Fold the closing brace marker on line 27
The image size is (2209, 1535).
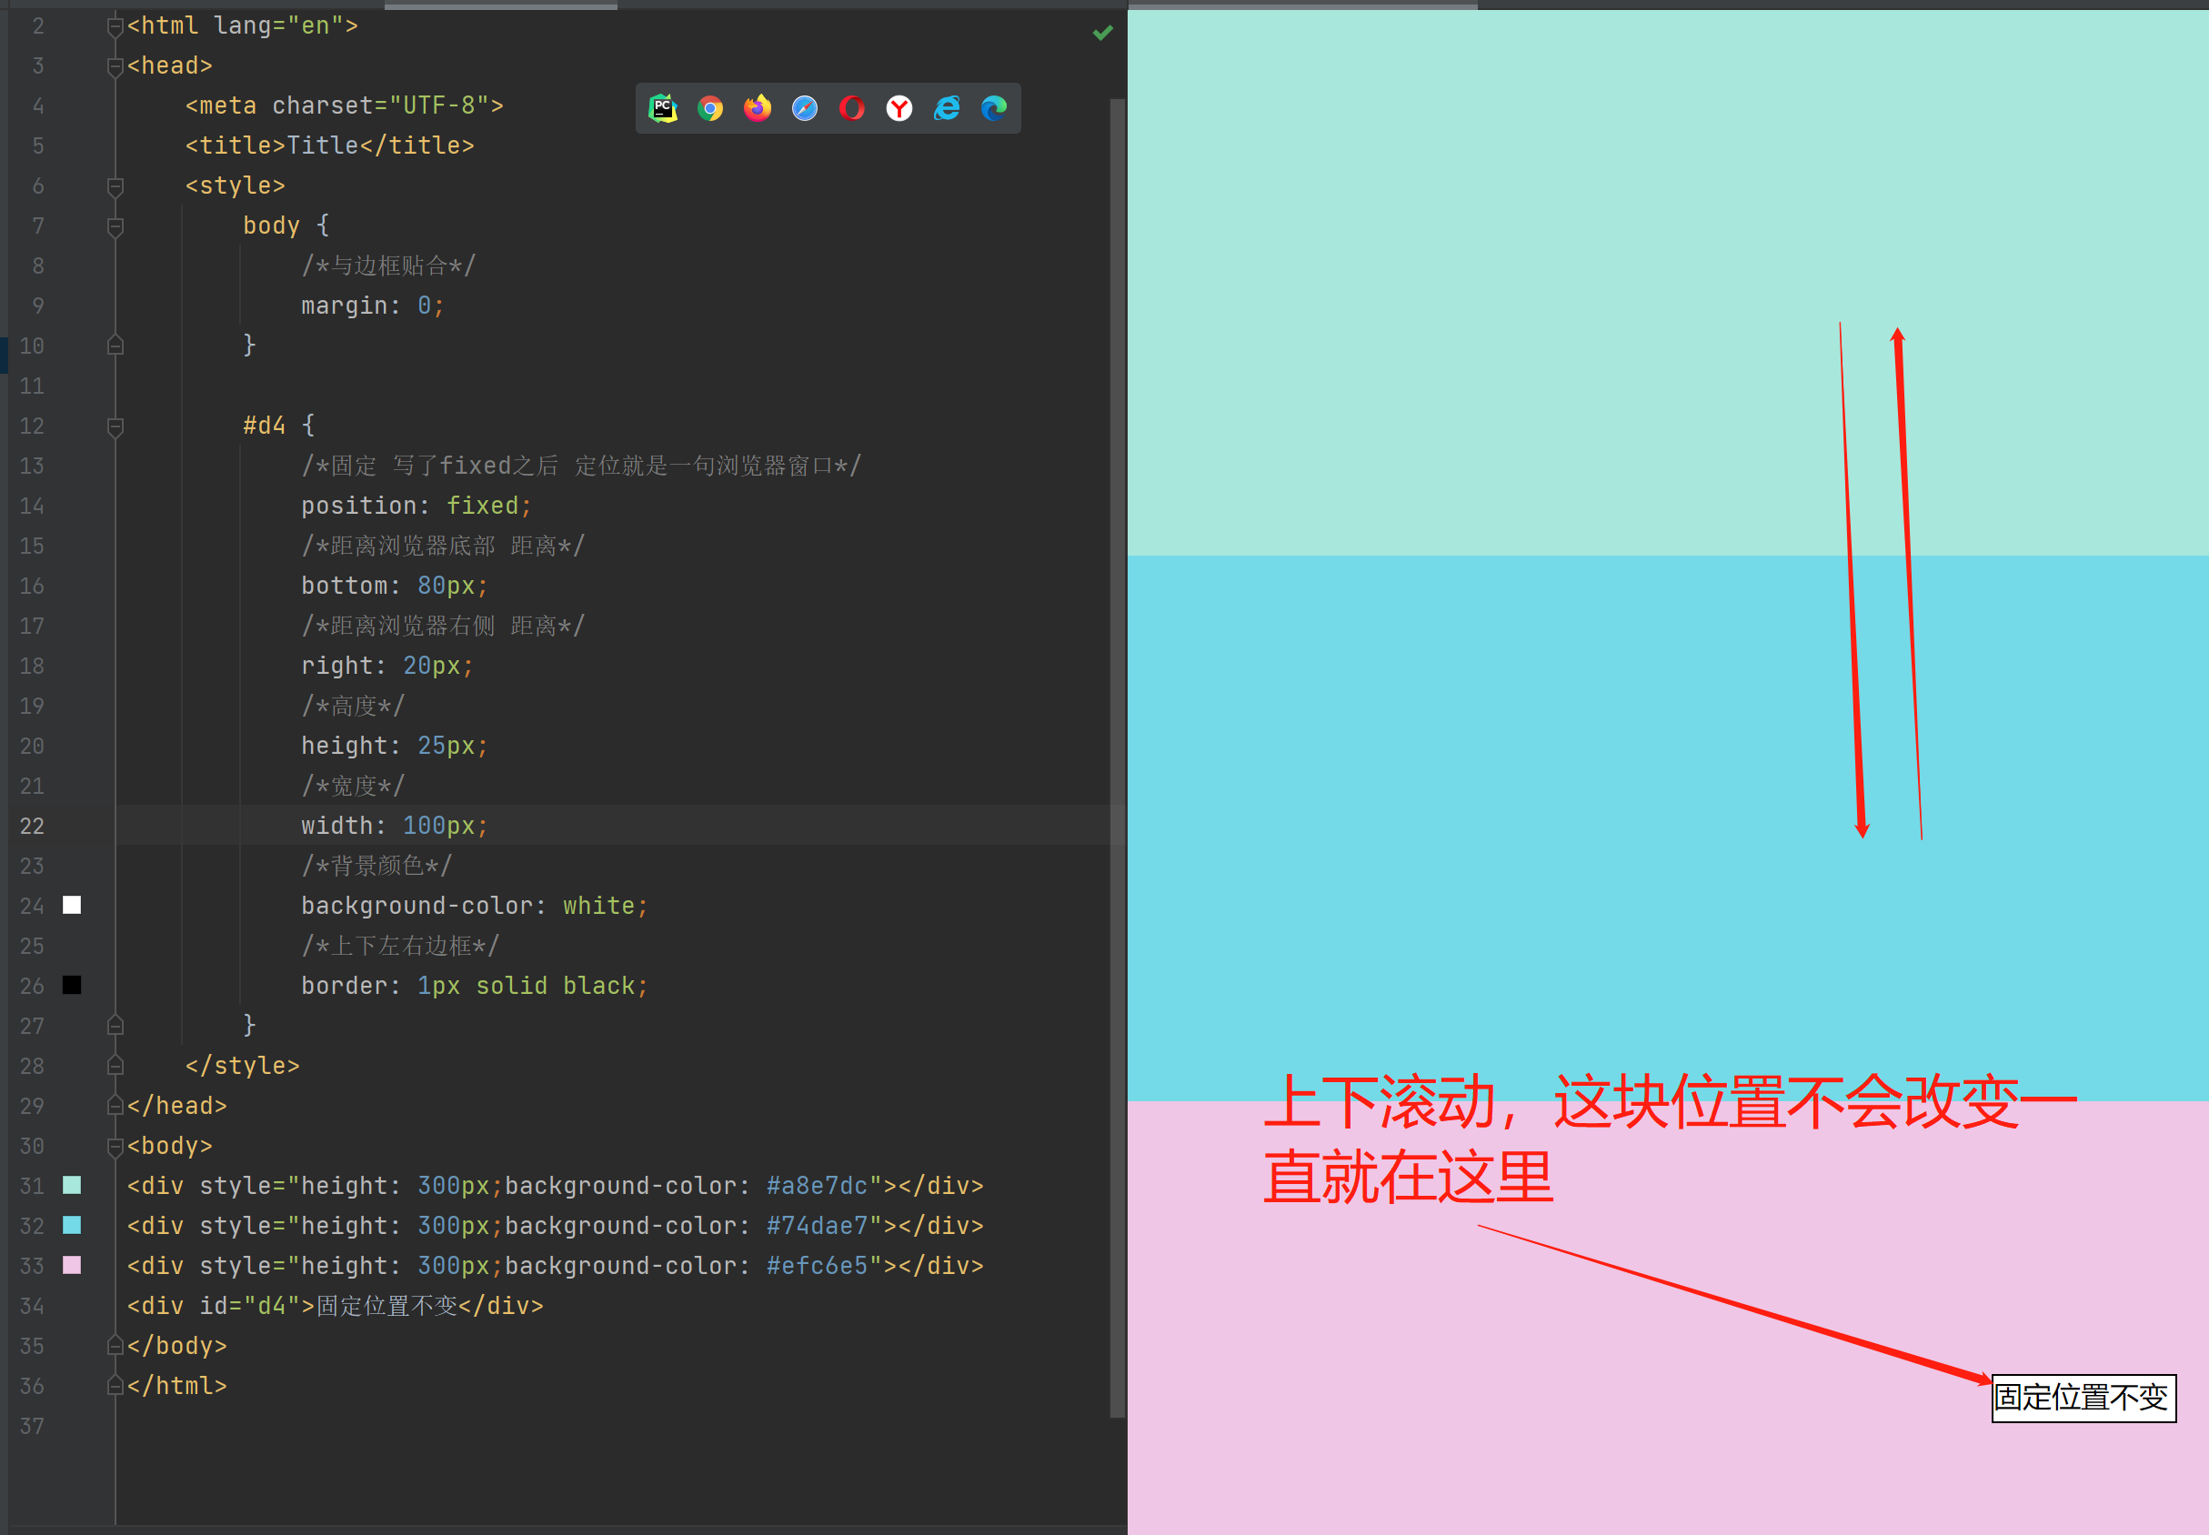pos(115,1025)
